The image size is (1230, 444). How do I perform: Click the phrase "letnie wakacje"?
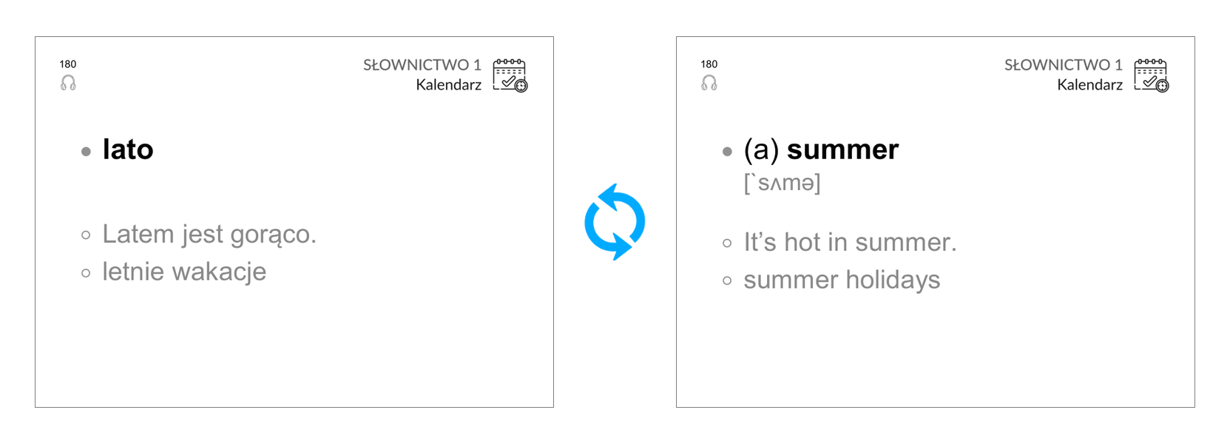coord(184,272)
